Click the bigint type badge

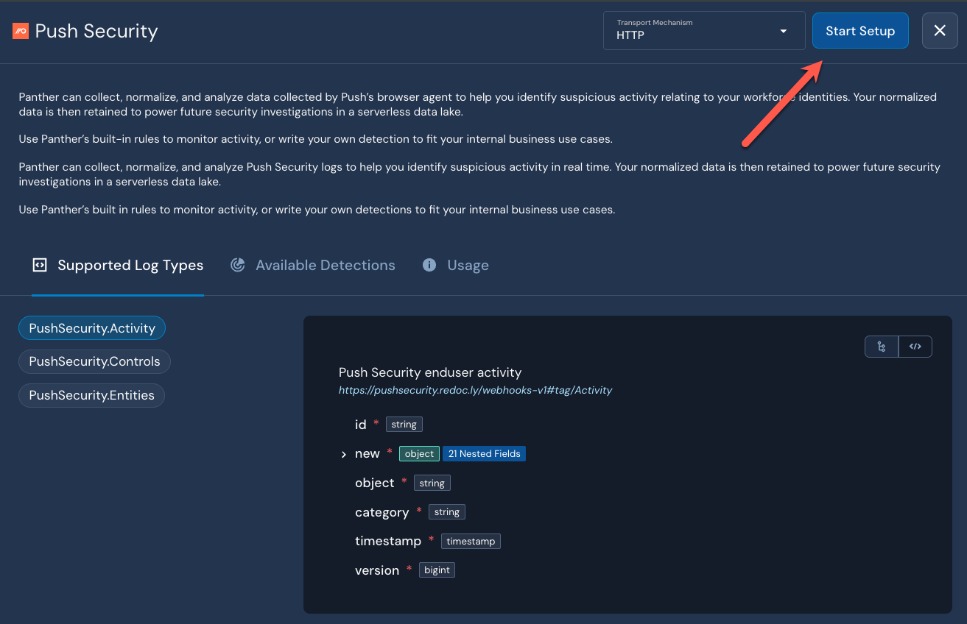coord(437,570)
